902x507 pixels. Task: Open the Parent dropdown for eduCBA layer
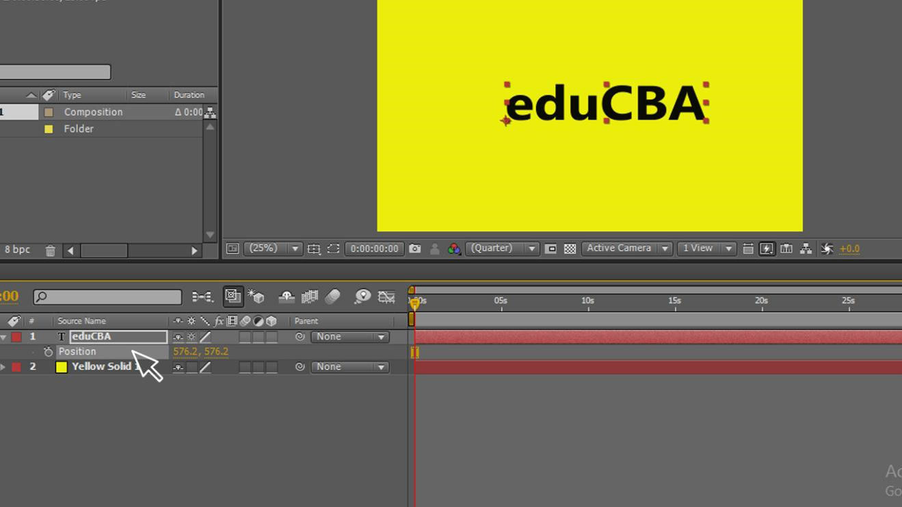[350, 337]
